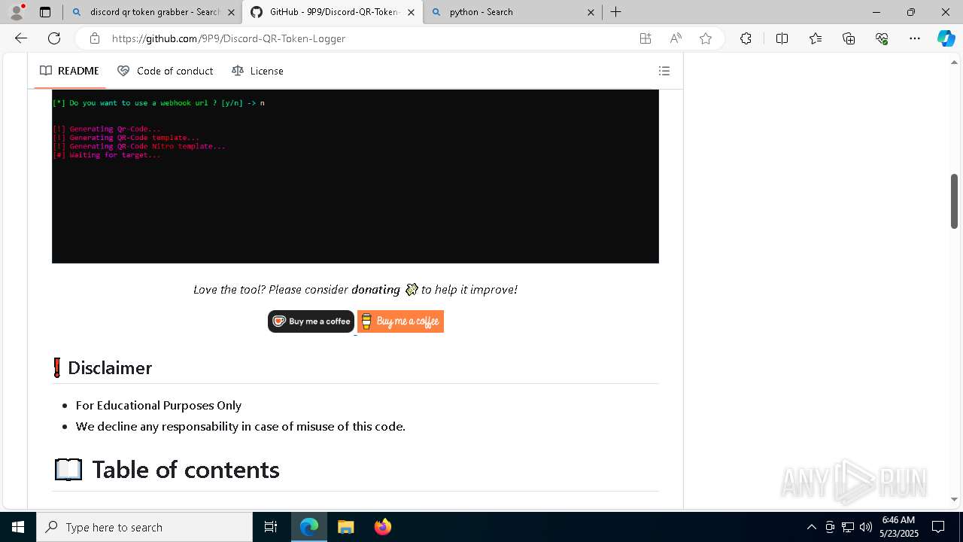Select the License tab
The height and width of the screenshot is (542, 963).
[x=258, y=71]
